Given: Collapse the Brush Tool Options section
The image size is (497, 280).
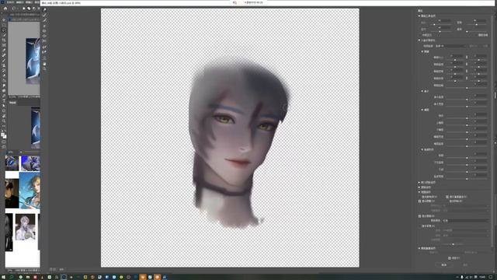Looking at the screenshot, I should [419, 16].
